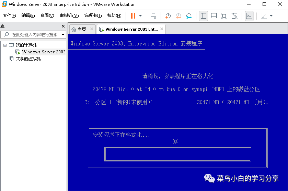The height and width of the screenshot is (191, 288).
Task: Toggle the thumbnail bar view
Action: coord(214,16)
